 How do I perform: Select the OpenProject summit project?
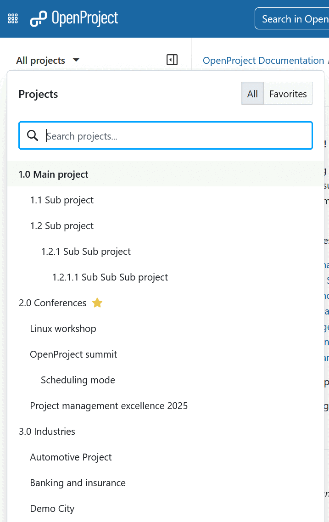tap(73, 354)
